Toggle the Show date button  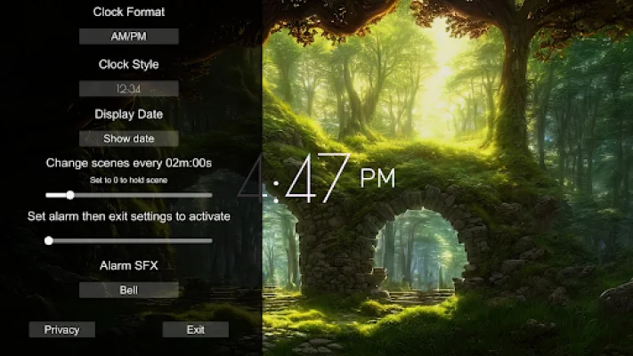click(x=129, y=139)
